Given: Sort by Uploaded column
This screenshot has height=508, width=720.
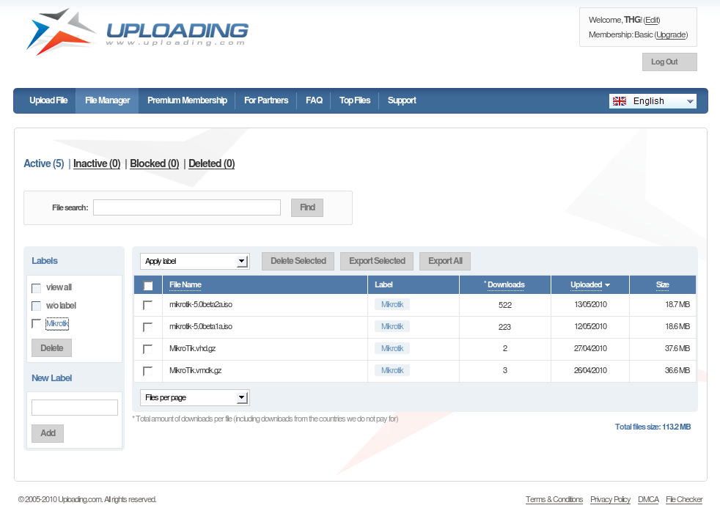Looking at the screenshot, I should pos(590,284).
